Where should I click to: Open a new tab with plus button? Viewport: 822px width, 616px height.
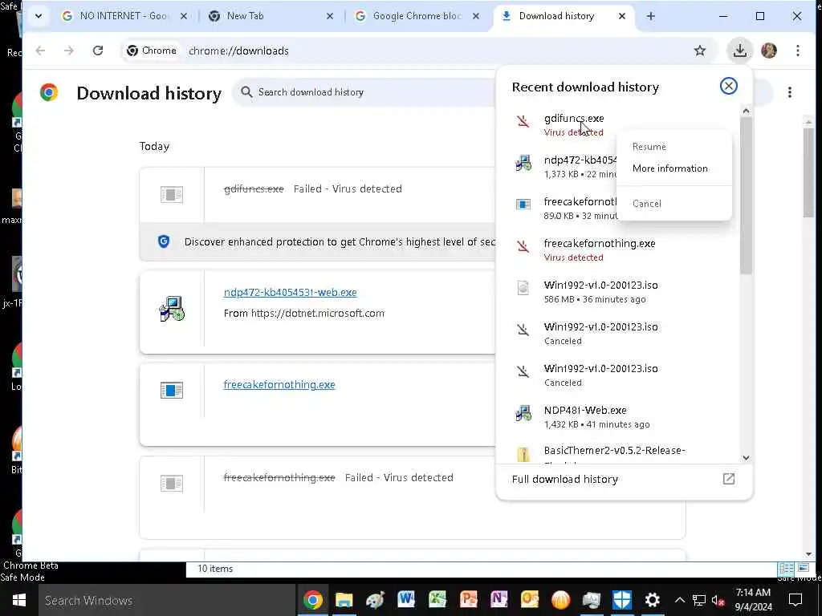[x=650, y=16]
